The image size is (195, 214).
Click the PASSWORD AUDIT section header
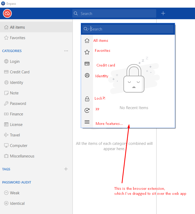[x=17, y=182]
